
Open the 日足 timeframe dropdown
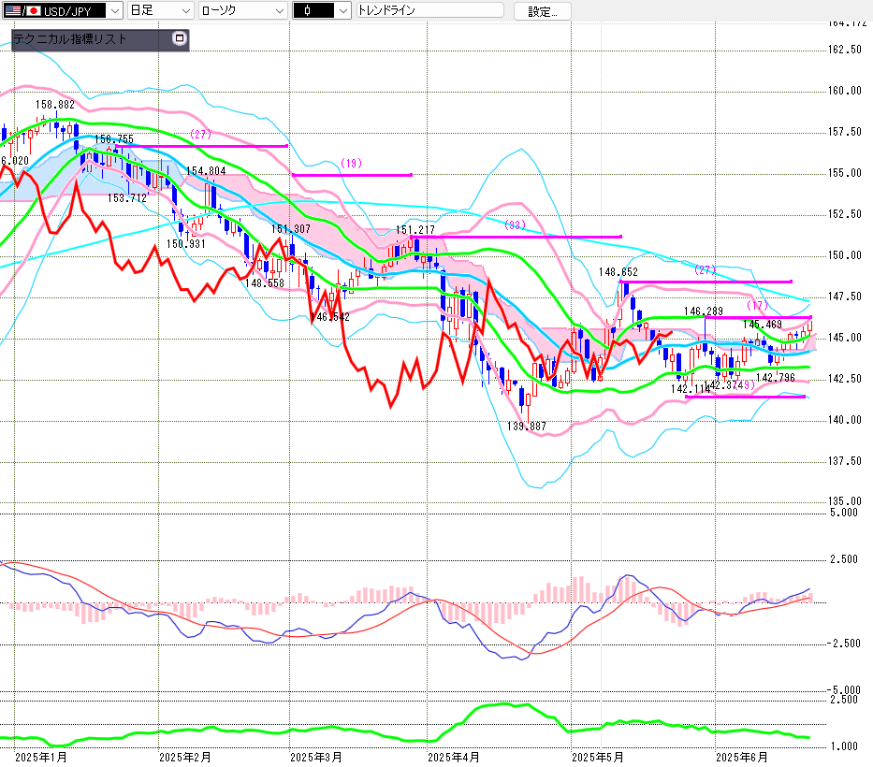point(160,10)
